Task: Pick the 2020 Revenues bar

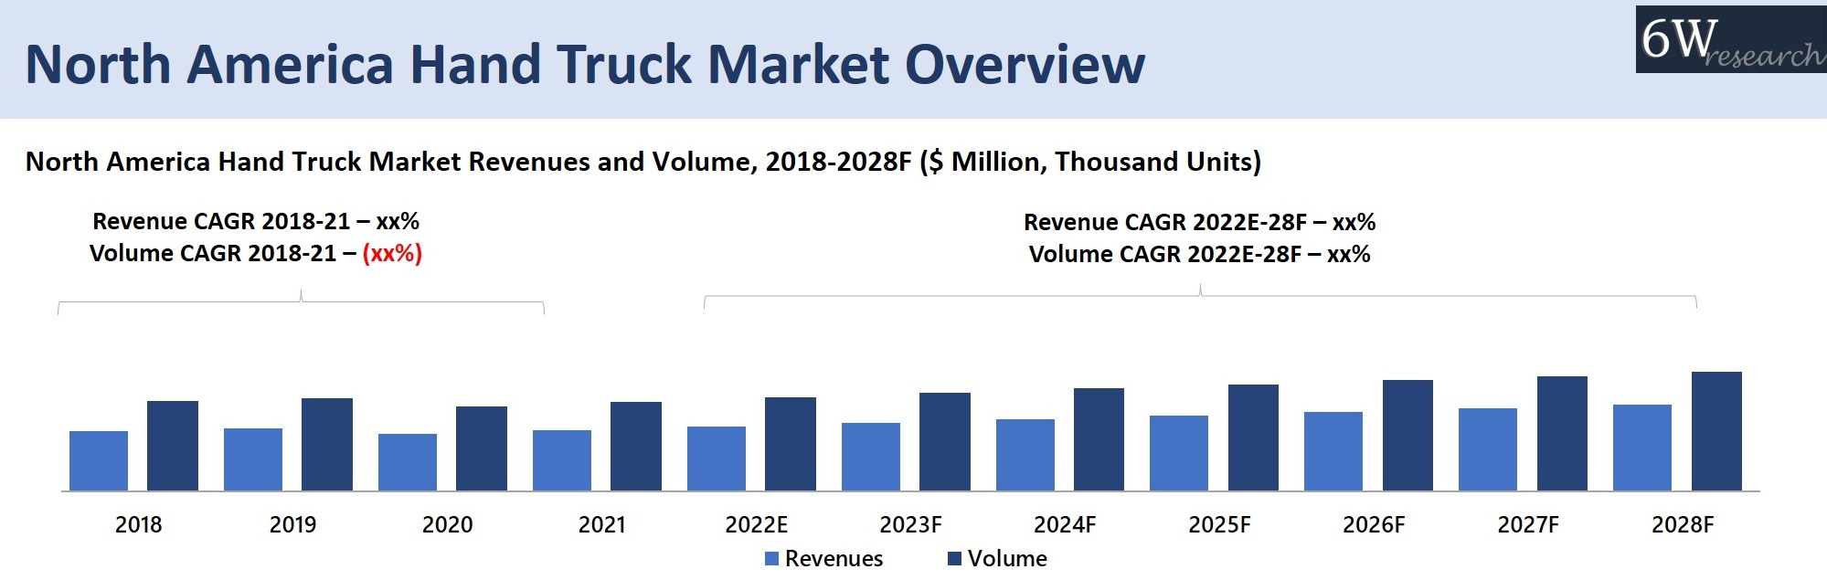Action: coord(408,462)
